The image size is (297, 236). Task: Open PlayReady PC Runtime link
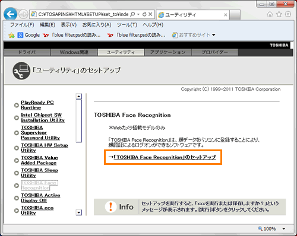(37, 105)
